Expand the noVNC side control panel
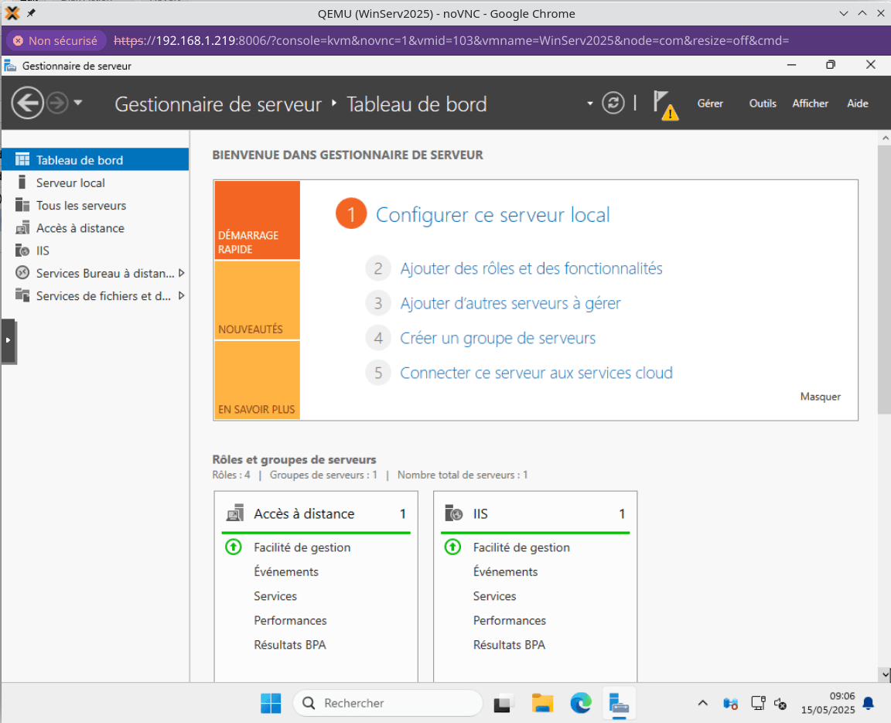This screenshot has width=891, height=723. (x=8, y=341)
